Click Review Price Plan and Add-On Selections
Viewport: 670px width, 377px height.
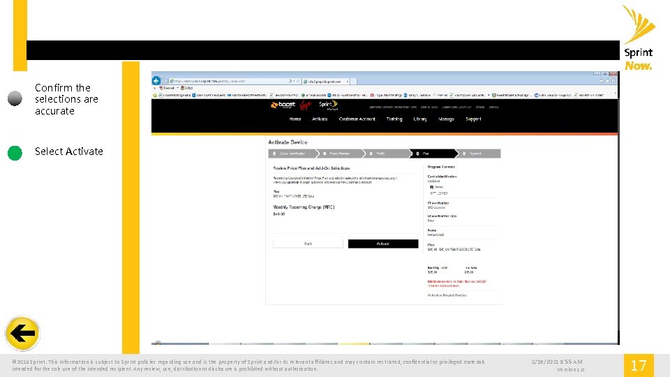tap(311, 168)
